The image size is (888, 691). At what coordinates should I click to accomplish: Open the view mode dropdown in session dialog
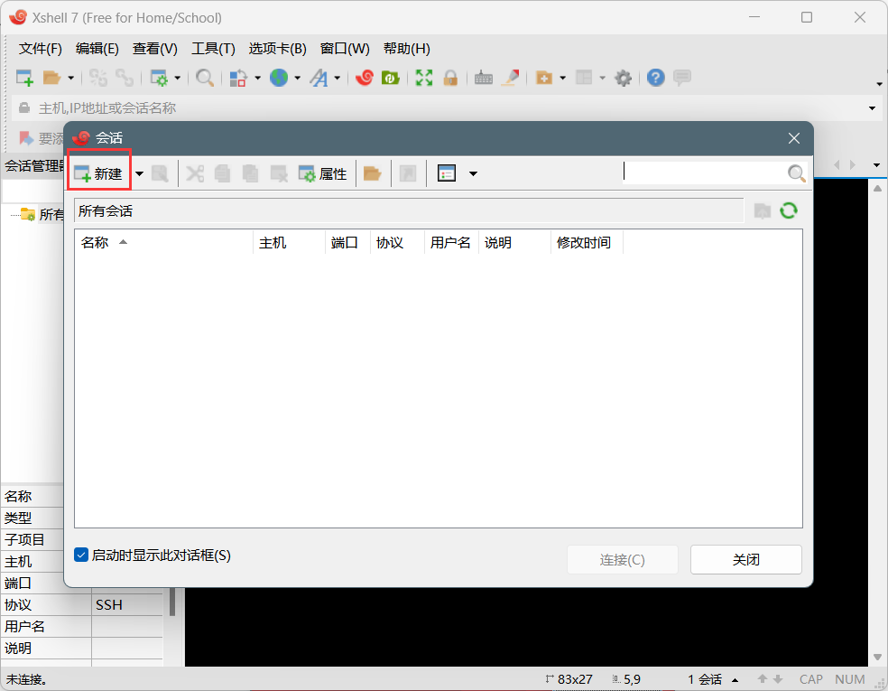(x=473, y=173)
